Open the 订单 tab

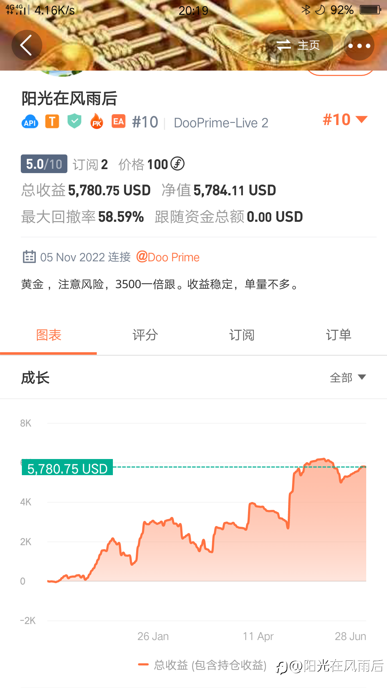pos(339,335)
